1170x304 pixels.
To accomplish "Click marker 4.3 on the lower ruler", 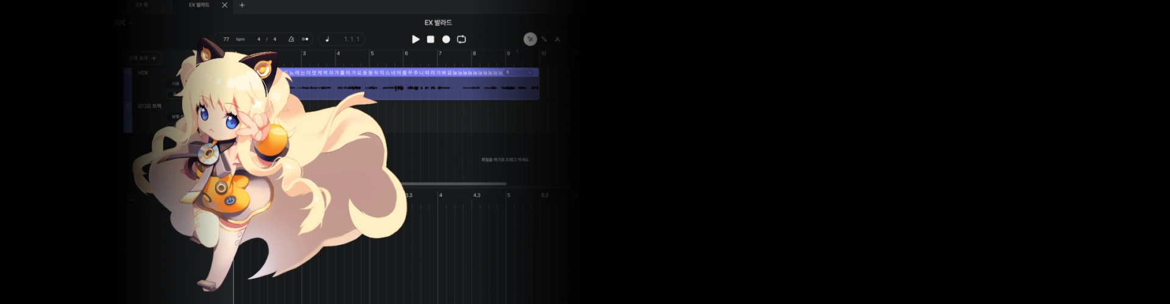I will click(477, 195).
